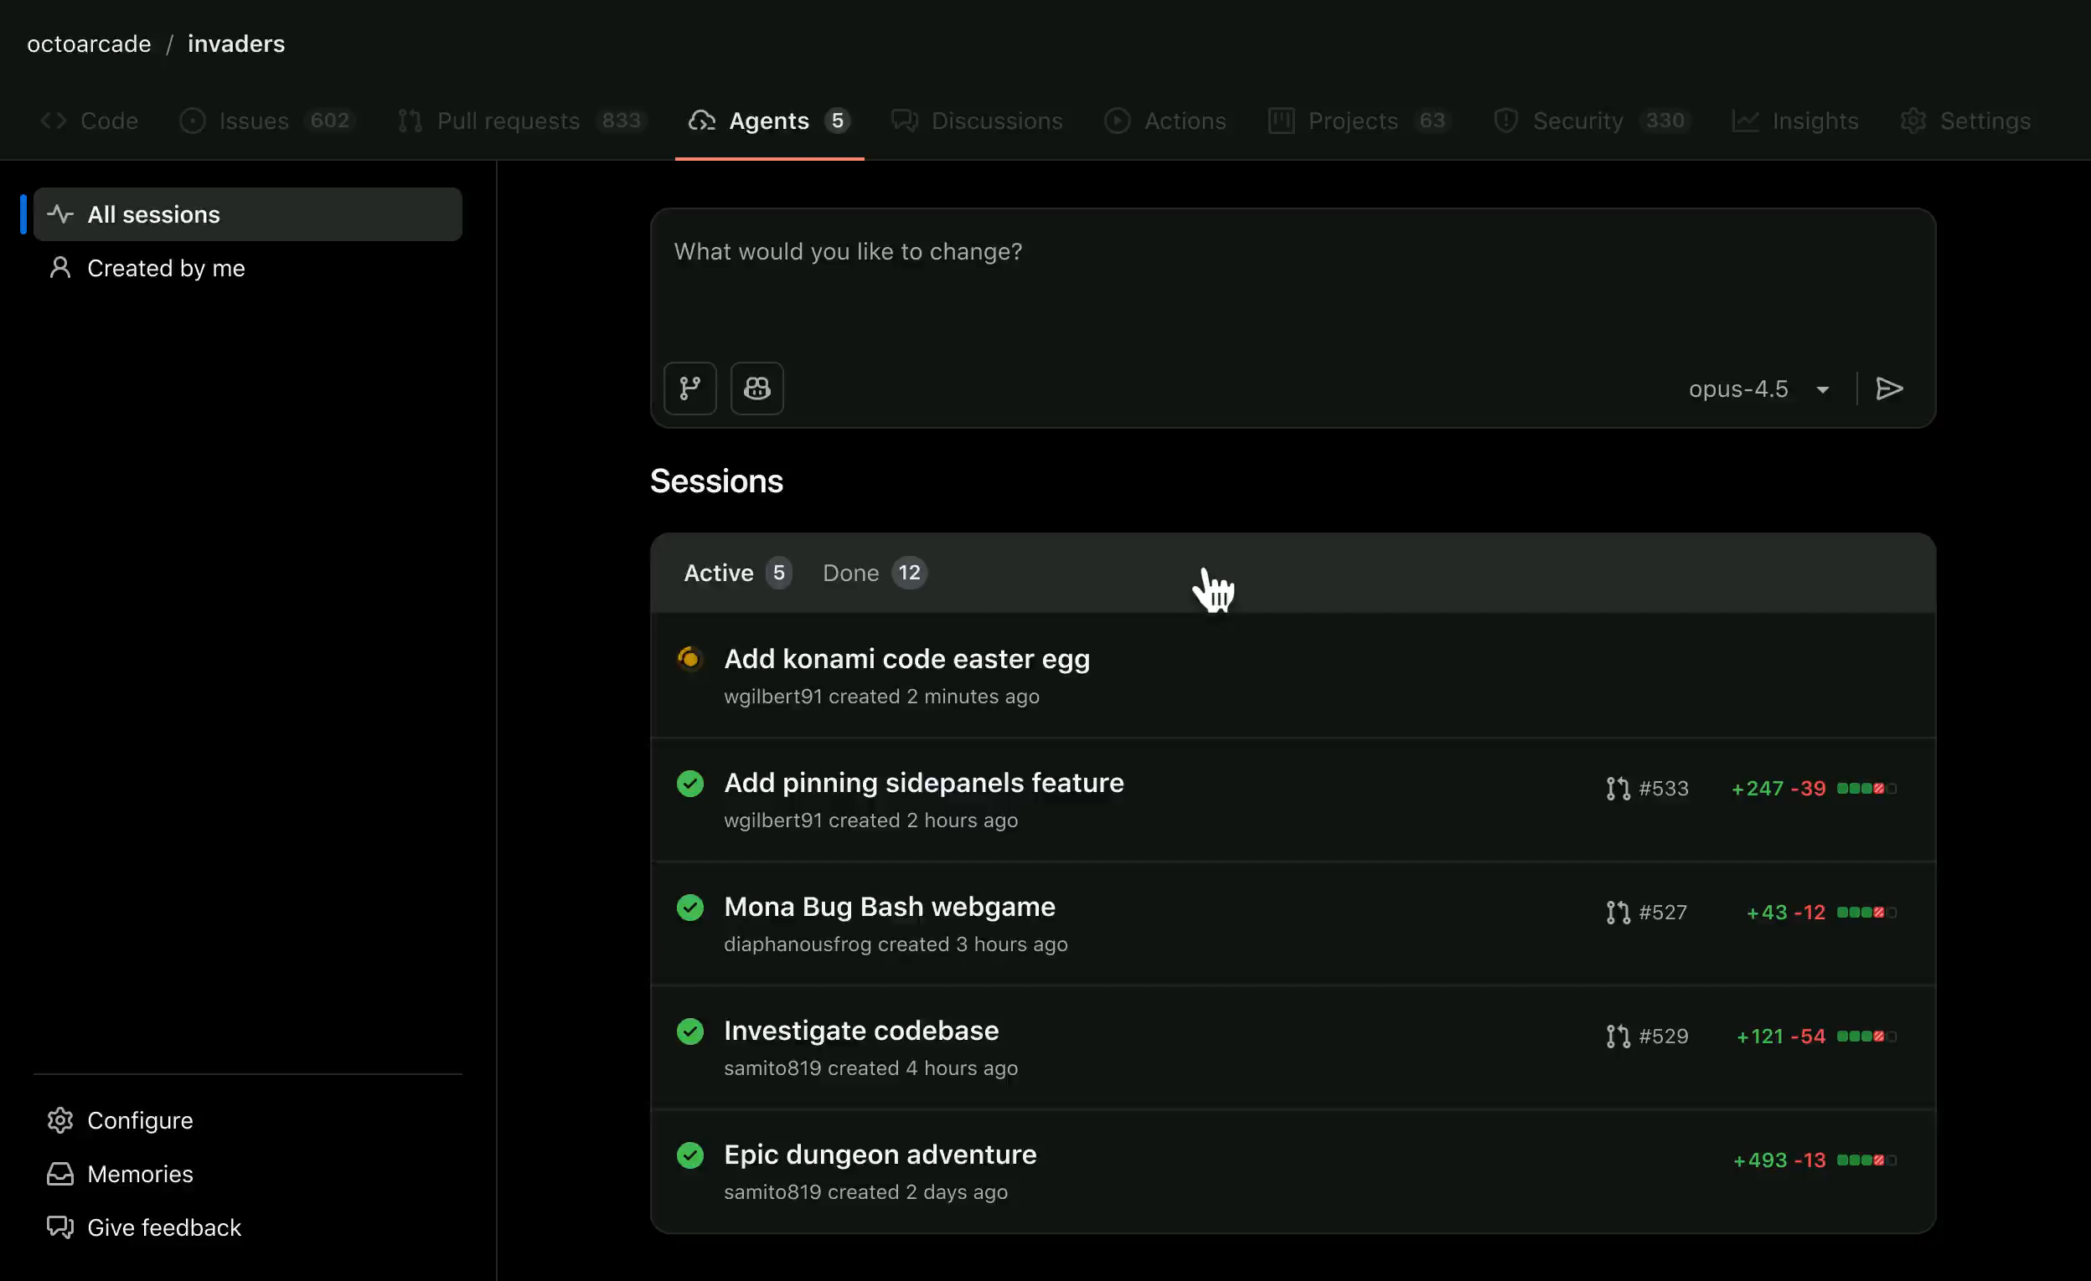Switch to the Actions tab
This screenshot has width=2091, height=1281.
(1165, 121)
